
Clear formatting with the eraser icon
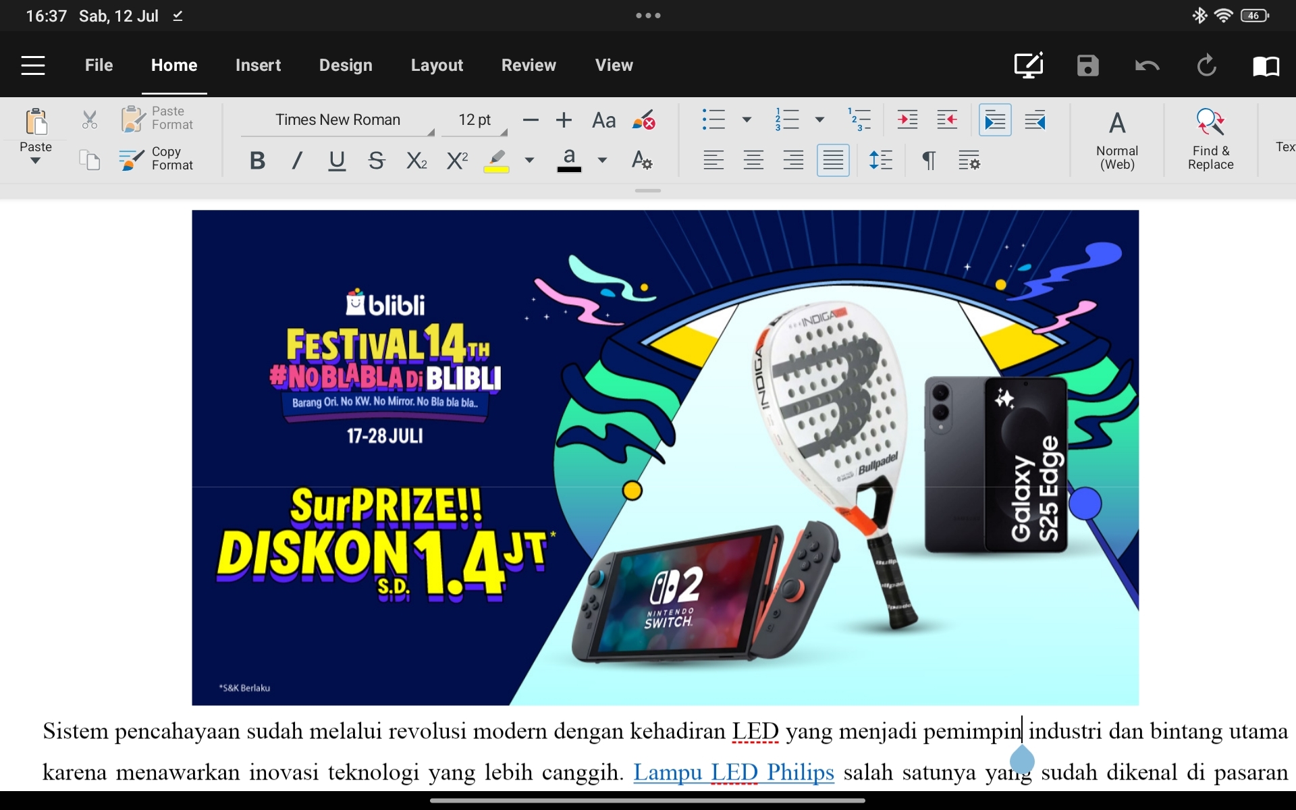point(644,120)
